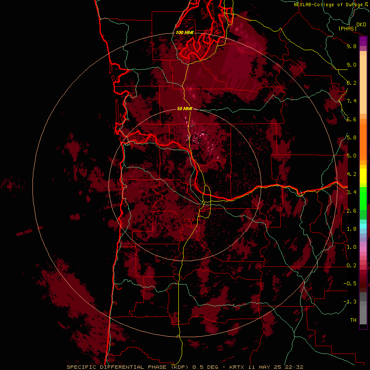Viewport: 370px width, 370px height.
Task: Click the 4.2 scale value
Action: click(x=351, y=174)
